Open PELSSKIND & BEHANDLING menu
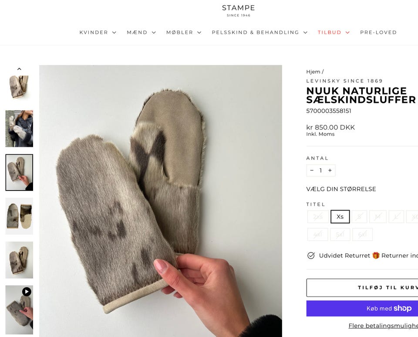The width and height of the screenshot is (418, 337). (x=260, y=32)
